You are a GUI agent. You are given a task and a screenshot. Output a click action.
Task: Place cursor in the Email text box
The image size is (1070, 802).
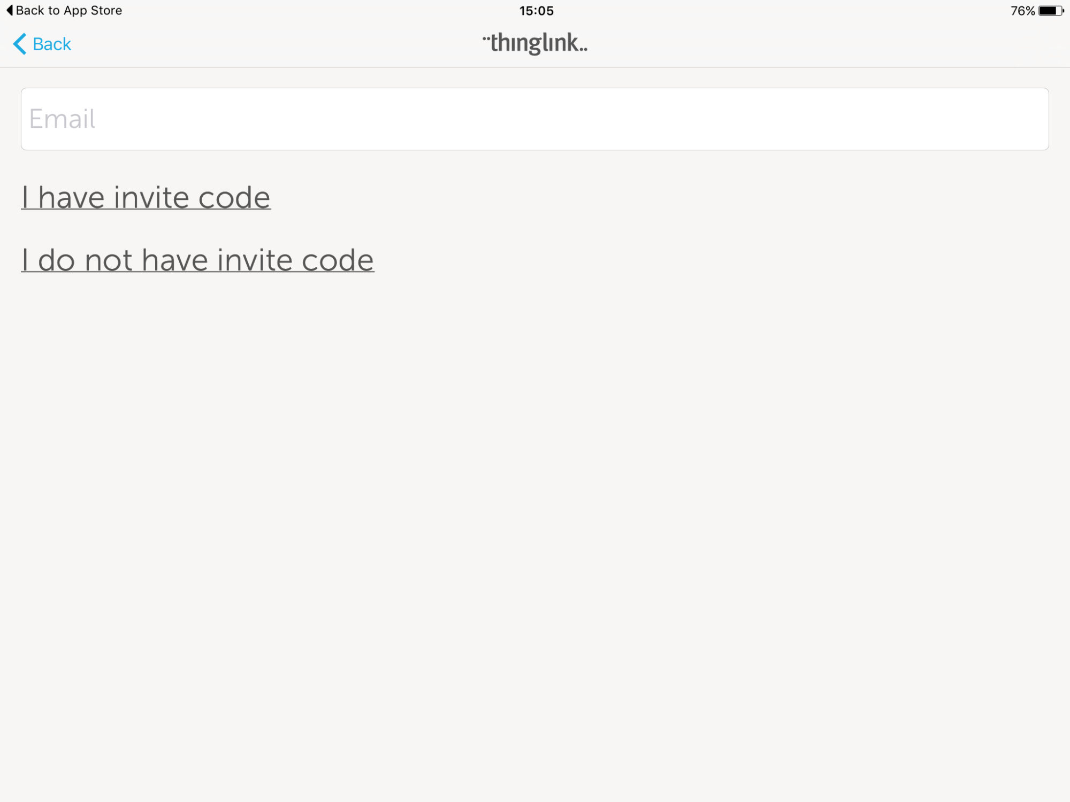[x=534, y=119]
